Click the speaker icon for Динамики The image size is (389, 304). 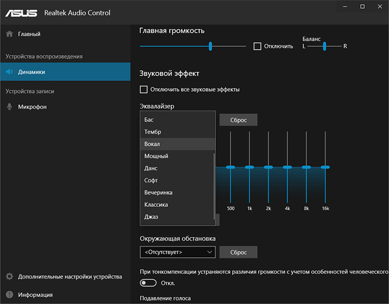pos(9,72)
